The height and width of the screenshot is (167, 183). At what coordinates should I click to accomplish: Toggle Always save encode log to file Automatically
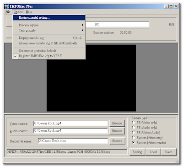click(49, 43)
